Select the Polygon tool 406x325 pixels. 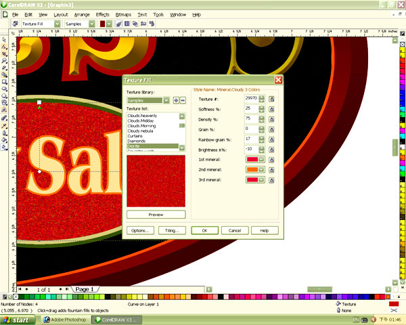click(x=4, y=95)
